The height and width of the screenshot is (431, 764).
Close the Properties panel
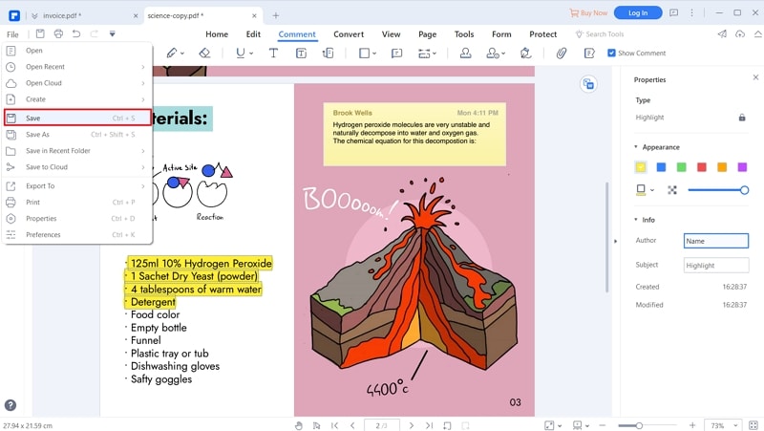click(x=755, y=77)
